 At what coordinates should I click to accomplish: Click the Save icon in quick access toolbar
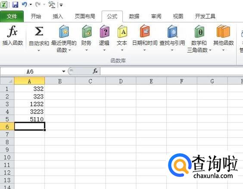pos(15,5)
